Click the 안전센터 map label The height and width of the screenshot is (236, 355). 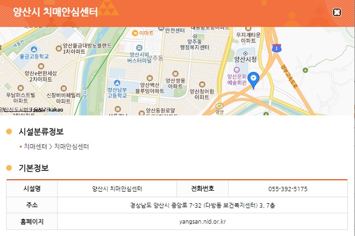point(175,31)
